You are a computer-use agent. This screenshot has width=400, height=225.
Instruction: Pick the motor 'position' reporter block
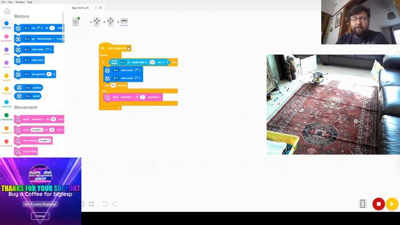click(x=29, y=87)
